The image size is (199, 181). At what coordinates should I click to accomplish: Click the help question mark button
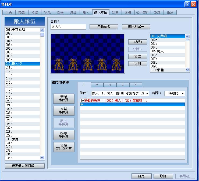[x=187, y=4]
